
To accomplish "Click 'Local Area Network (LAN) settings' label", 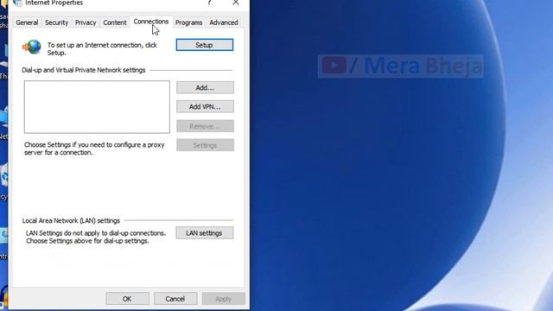I will click(x=71, y=220).
